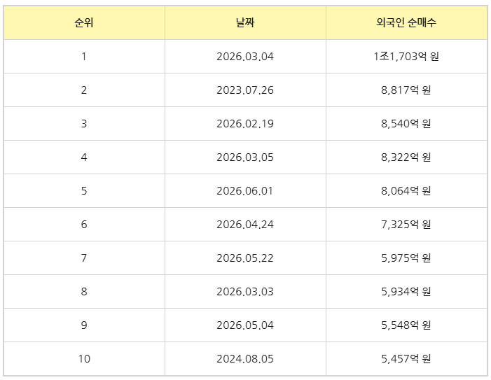This screenshot has width=491, height=380.
Task: Click the date 2026.05.22
Action: coord(245,258)
